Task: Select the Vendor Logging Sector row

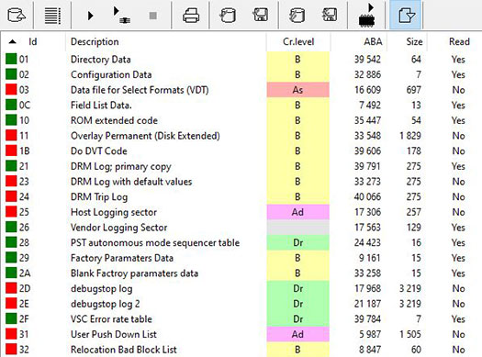Action: [119, 228]
